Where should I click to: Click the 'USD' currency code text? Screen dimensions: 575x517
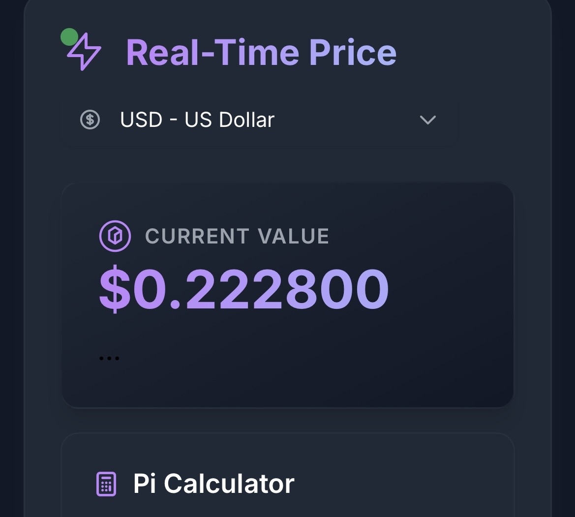pos(141,120)
